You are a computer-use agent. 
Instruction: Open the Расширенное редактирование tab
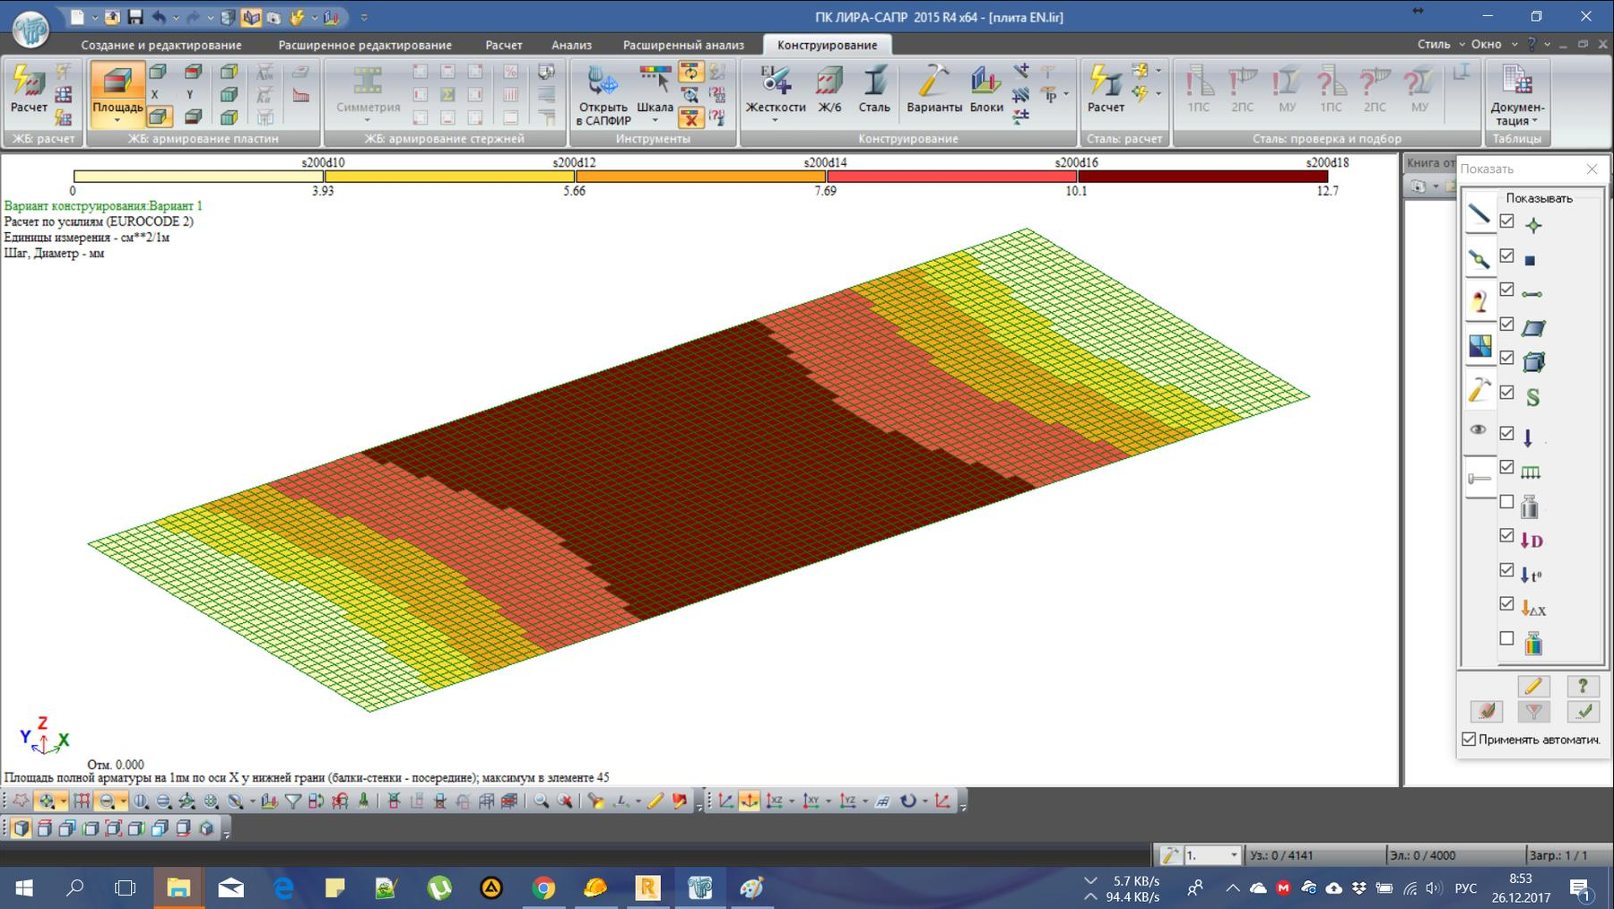[365, 45]
